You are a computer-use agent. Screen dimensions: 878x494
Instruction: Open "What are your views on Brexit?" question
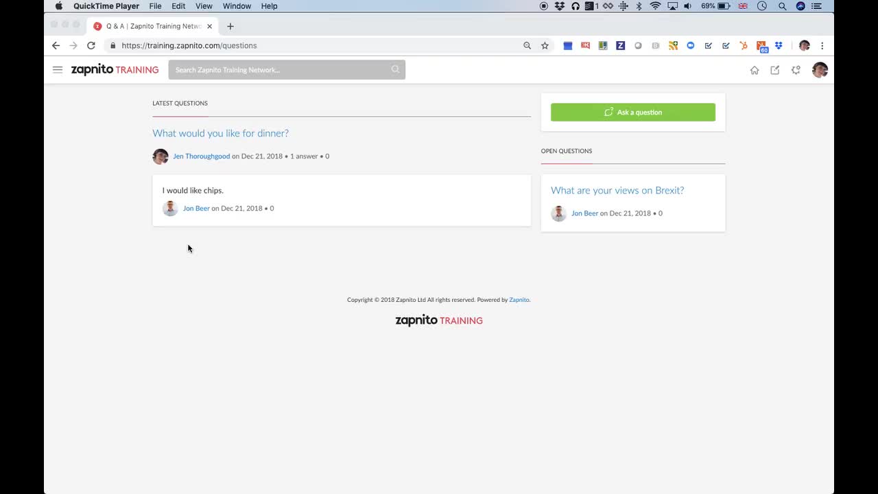(617, 190)
